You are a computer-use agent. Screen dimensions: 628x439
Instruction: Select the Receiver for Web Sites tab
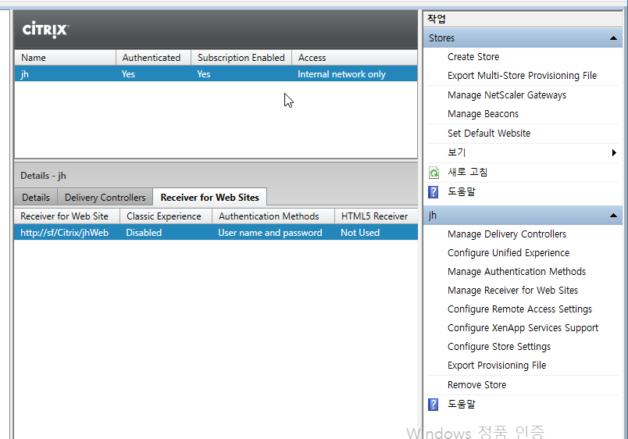tap(210, 198)
